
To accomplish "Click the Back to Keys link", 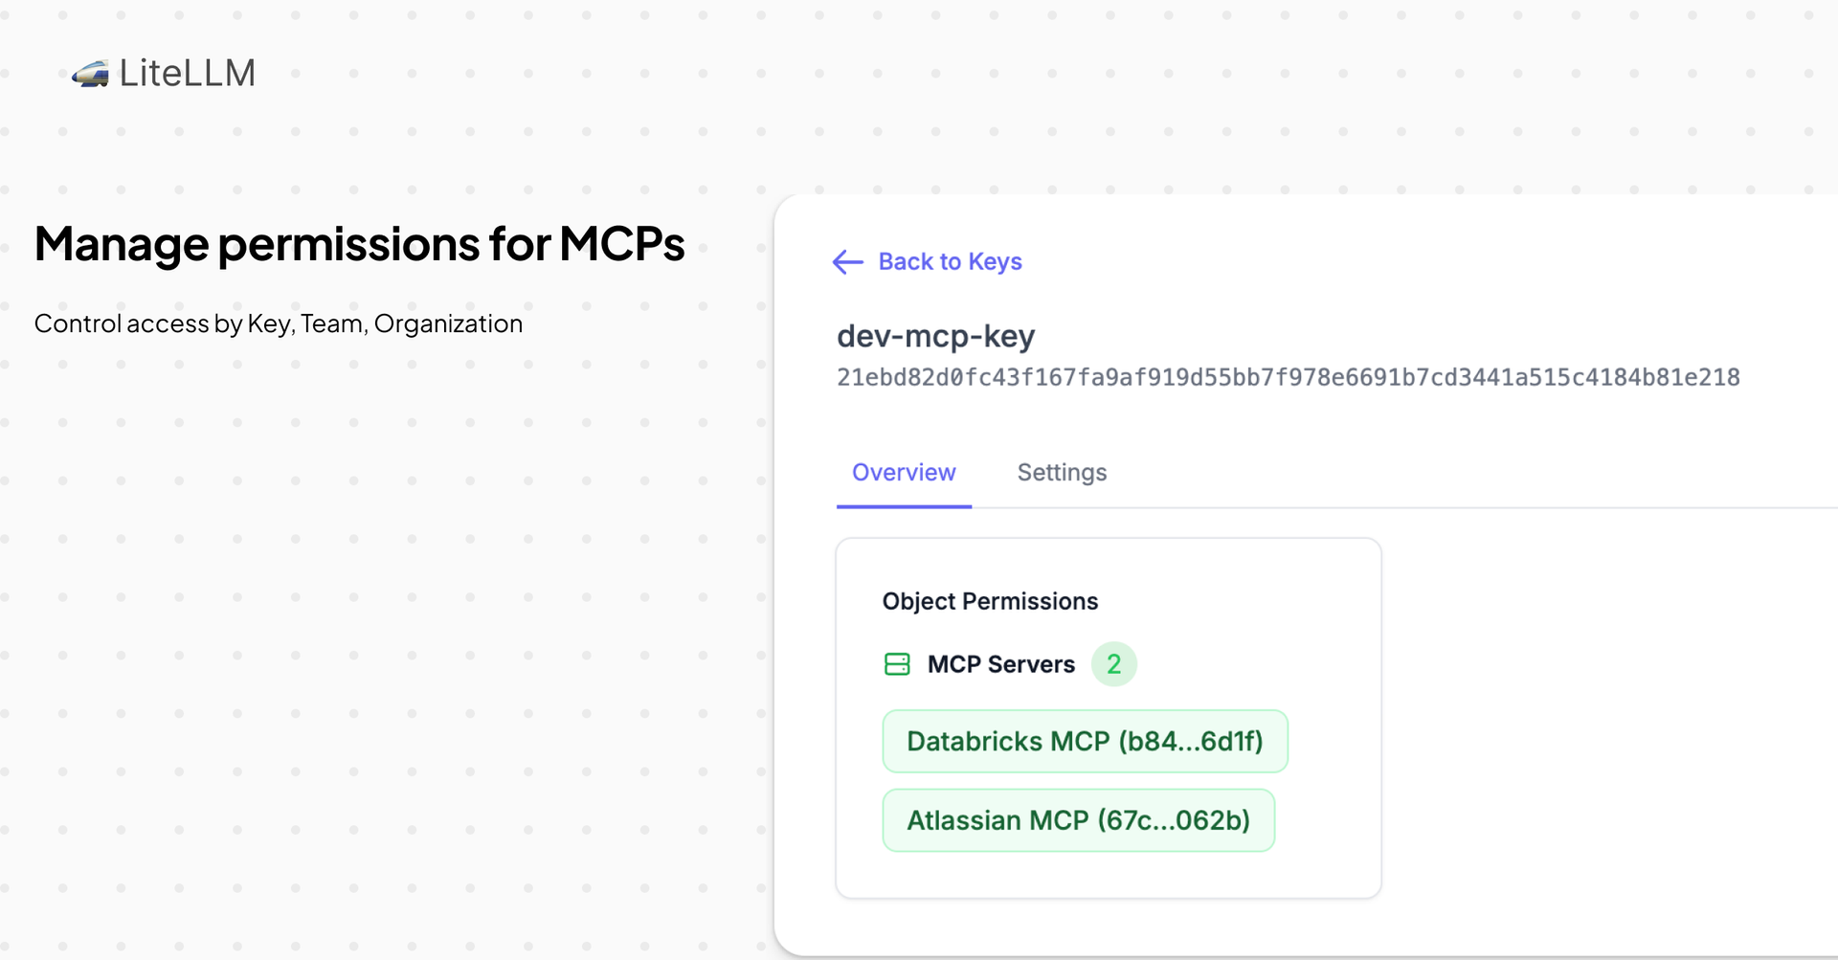I will tap(950, 261).
